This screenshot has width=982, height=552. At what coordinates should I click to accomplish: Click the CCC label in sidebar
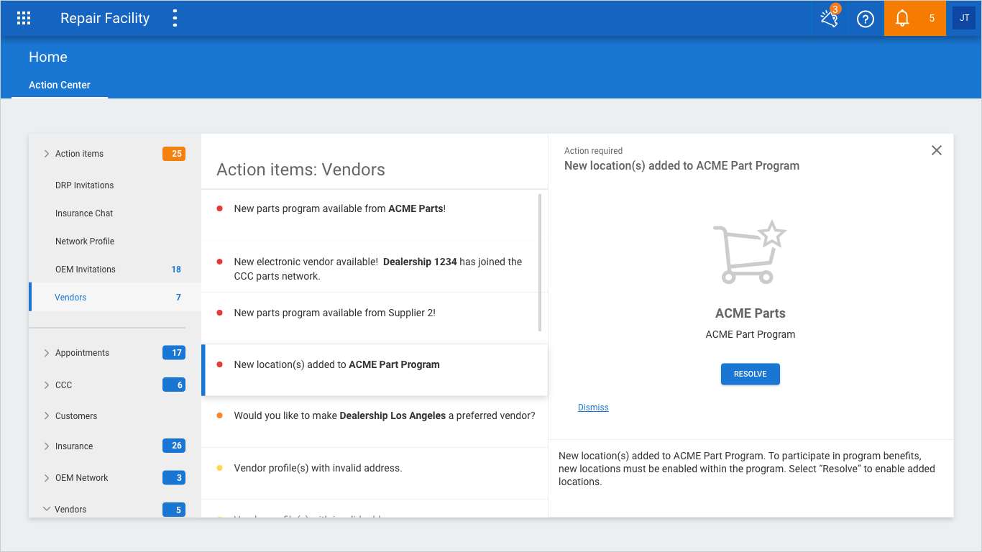64,385
